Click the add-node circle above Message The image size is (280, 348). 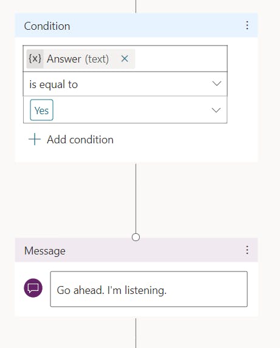click(136, 237)
